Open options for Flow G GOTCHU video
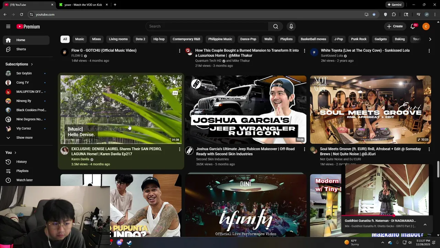 [x=179, y=51]
